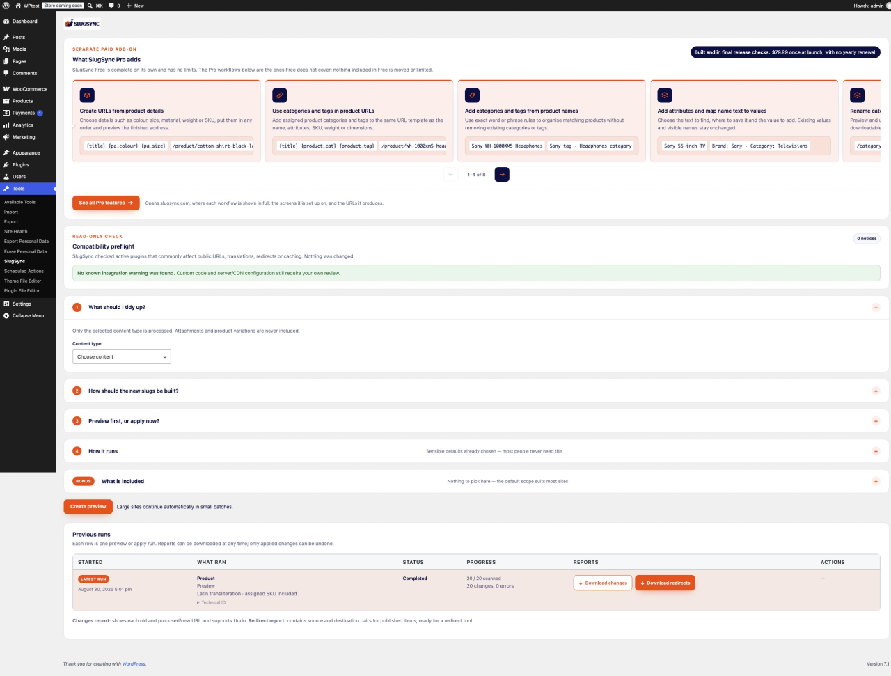Click the Appearance brush icon
This screenshot has width=891, height=676.
tap(6, 153)
